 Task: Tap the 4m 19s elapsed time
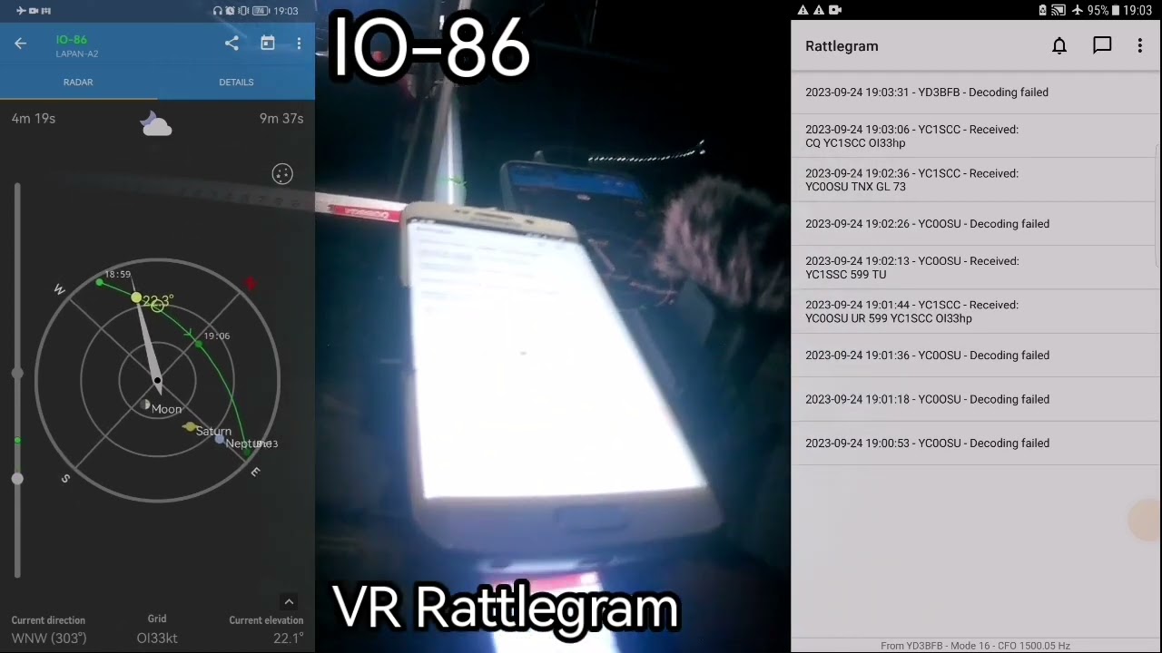[x=34, y=119]
